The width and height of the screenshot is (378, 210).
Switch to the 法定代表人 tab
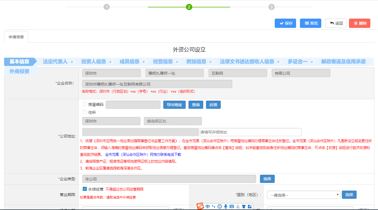tap(54, 62)
